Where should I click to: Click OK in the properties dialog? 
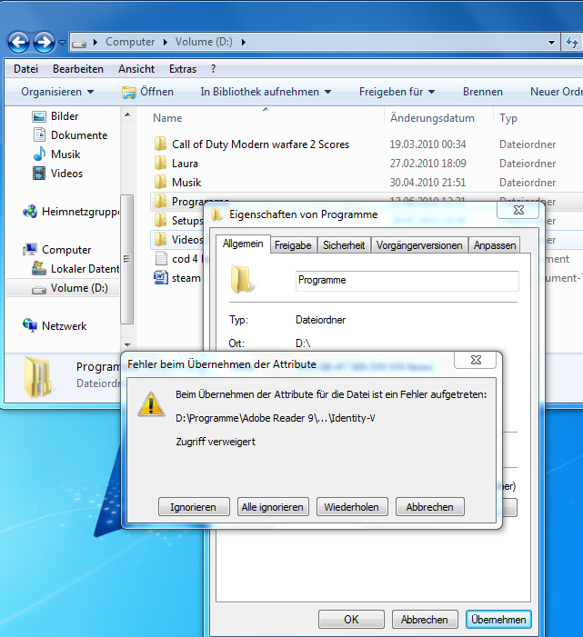coord(351,620)
